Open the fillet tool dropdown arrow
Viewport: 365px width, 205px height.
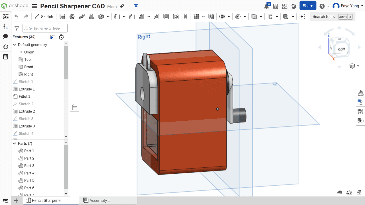tap(124, 17)
